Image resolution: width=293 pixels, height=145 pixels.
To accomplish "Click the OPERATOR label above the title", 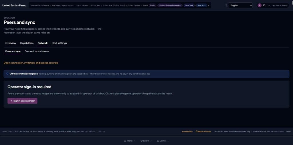I will pos(9,18).
